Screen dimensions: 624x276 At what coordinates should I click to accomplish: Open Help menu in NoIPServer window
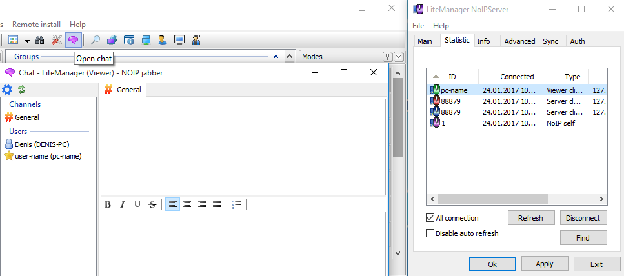tap(441, 25)
